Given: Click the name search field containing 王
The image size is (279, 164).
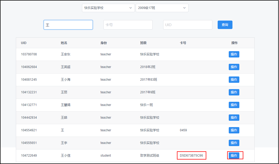Looking at the screenshot, I should 68,25.
